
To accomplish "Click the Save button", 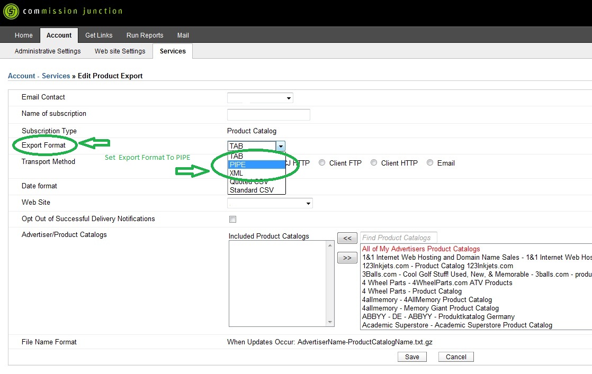I will point(412,357).
